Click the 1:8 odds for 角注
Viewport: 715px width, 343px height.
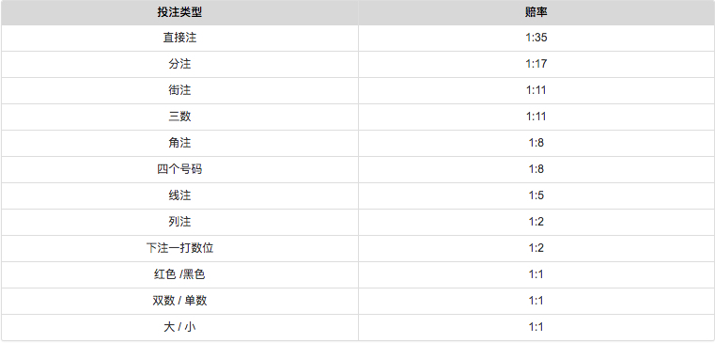pyautogui.click(x=536, y=143)
